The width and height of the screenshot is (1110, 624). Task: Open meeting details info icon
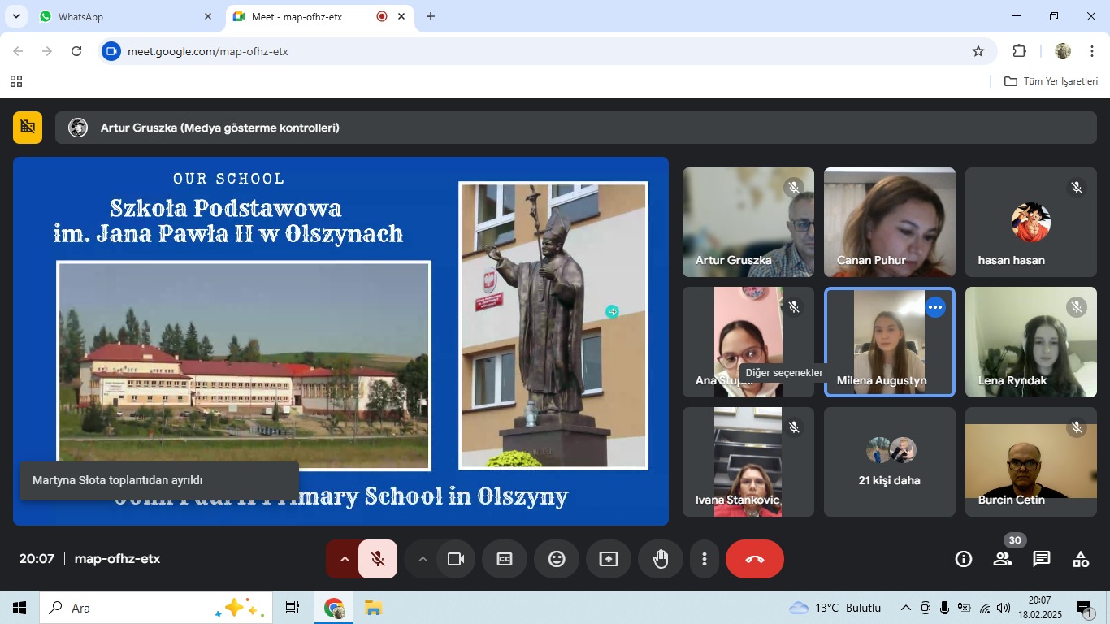coord(964,559)
